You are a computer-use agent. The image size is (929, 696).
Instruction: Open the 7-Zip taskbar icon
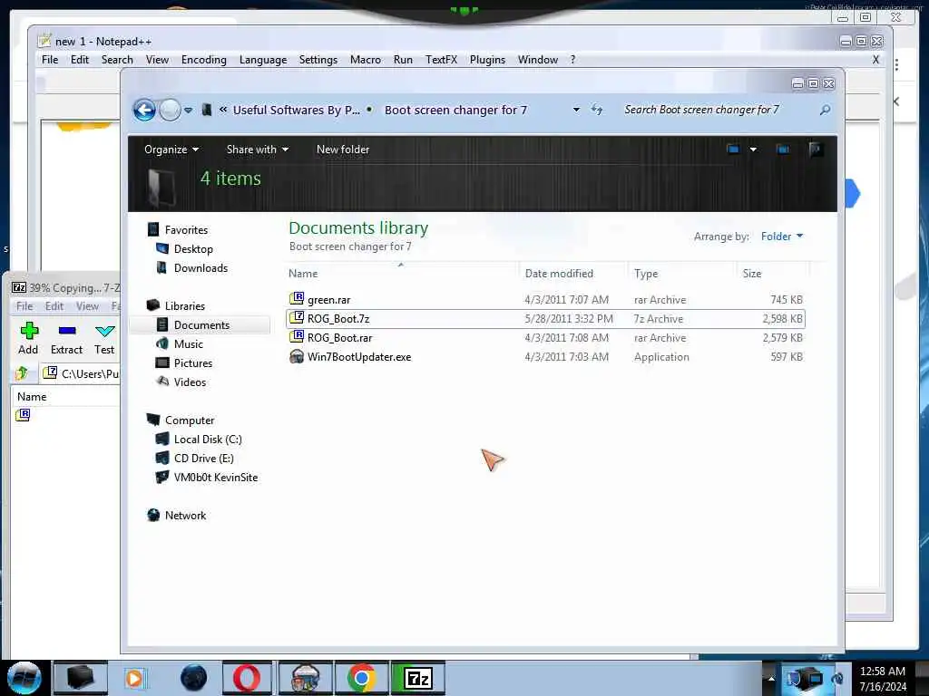pyautogui.click(x=418, y=678)
